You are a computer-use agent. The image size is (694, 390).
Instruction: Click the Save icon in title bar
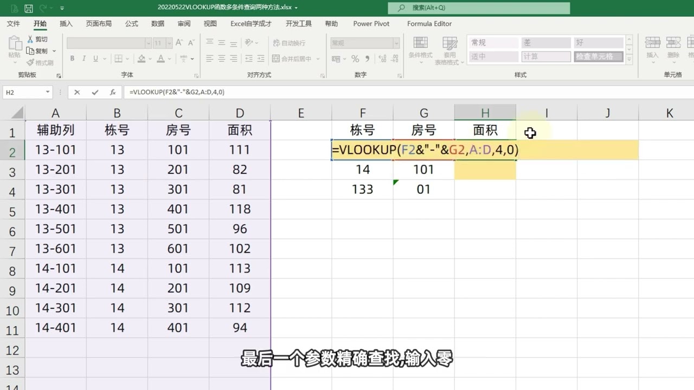tap(28, 8)
